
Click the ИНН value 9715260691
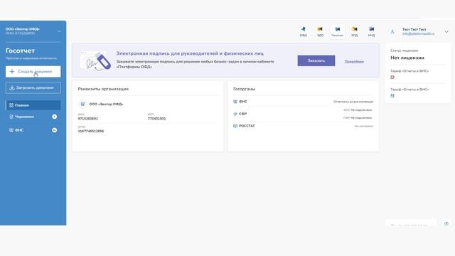pyautogui.click(x=88, y=119)
